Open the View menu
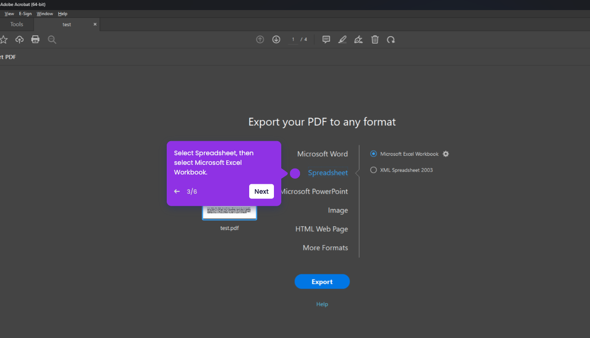This screenshot has width=590, height=338. pos(9,14)
